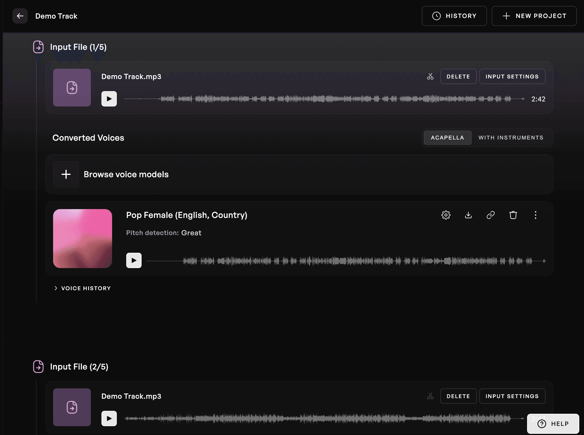This screenshot has width=584, height=435.
Task: Click the scissors trim icon of Input File 2
Action: click(x=430, y=396)
